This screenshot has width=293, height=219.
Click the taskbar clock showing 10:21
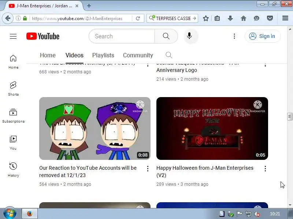pyautogui.click(x=275, y=214)
